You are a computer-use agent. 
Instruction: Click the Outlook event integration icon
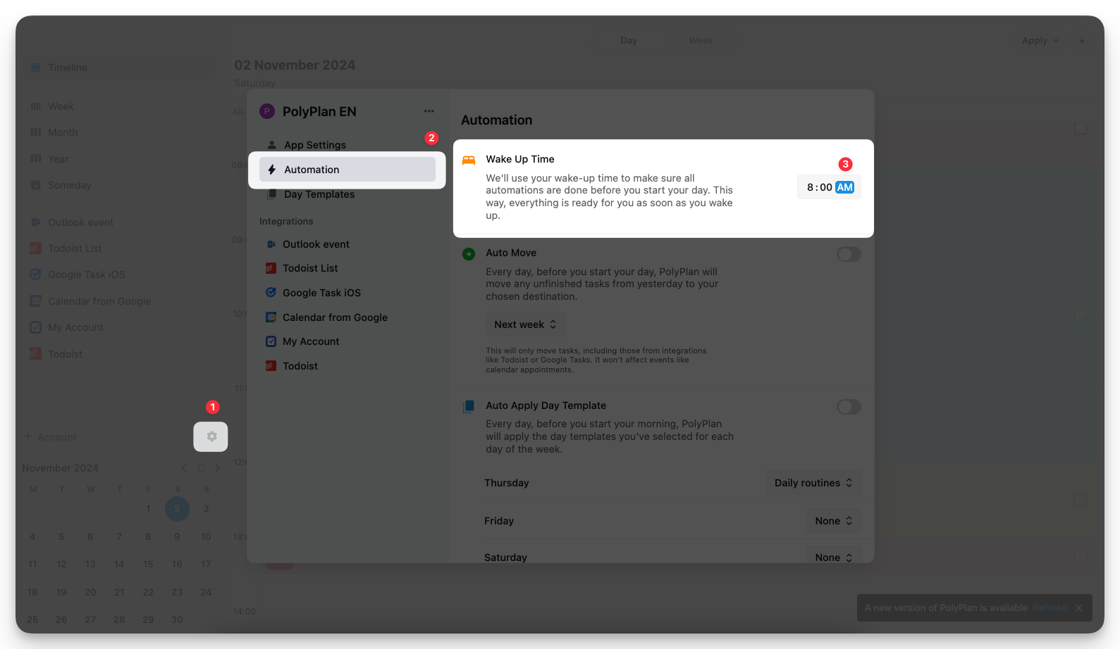coord(271,244)
